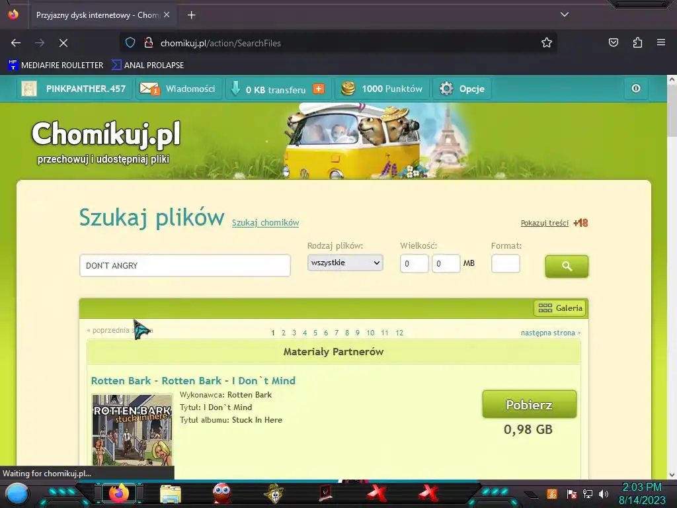Screen dimensions: 677x508
Task: Go to results page 10
Action: click(x=370, y=333)
